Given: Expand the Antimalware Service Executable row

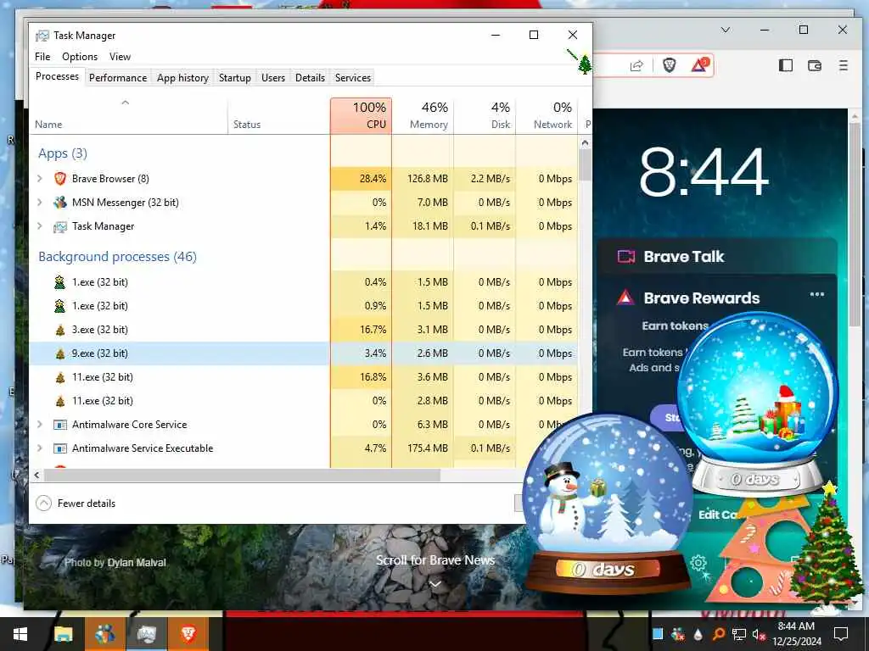Looking at the screenshot, I should click(x=39, y=448).
